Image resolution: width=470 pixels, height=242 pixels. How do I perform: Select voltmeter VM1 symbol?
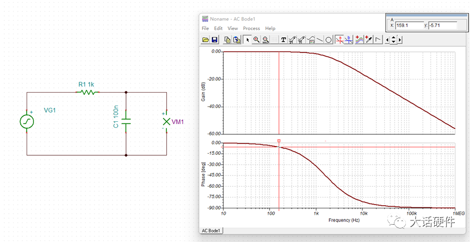(x=166, y=121)
